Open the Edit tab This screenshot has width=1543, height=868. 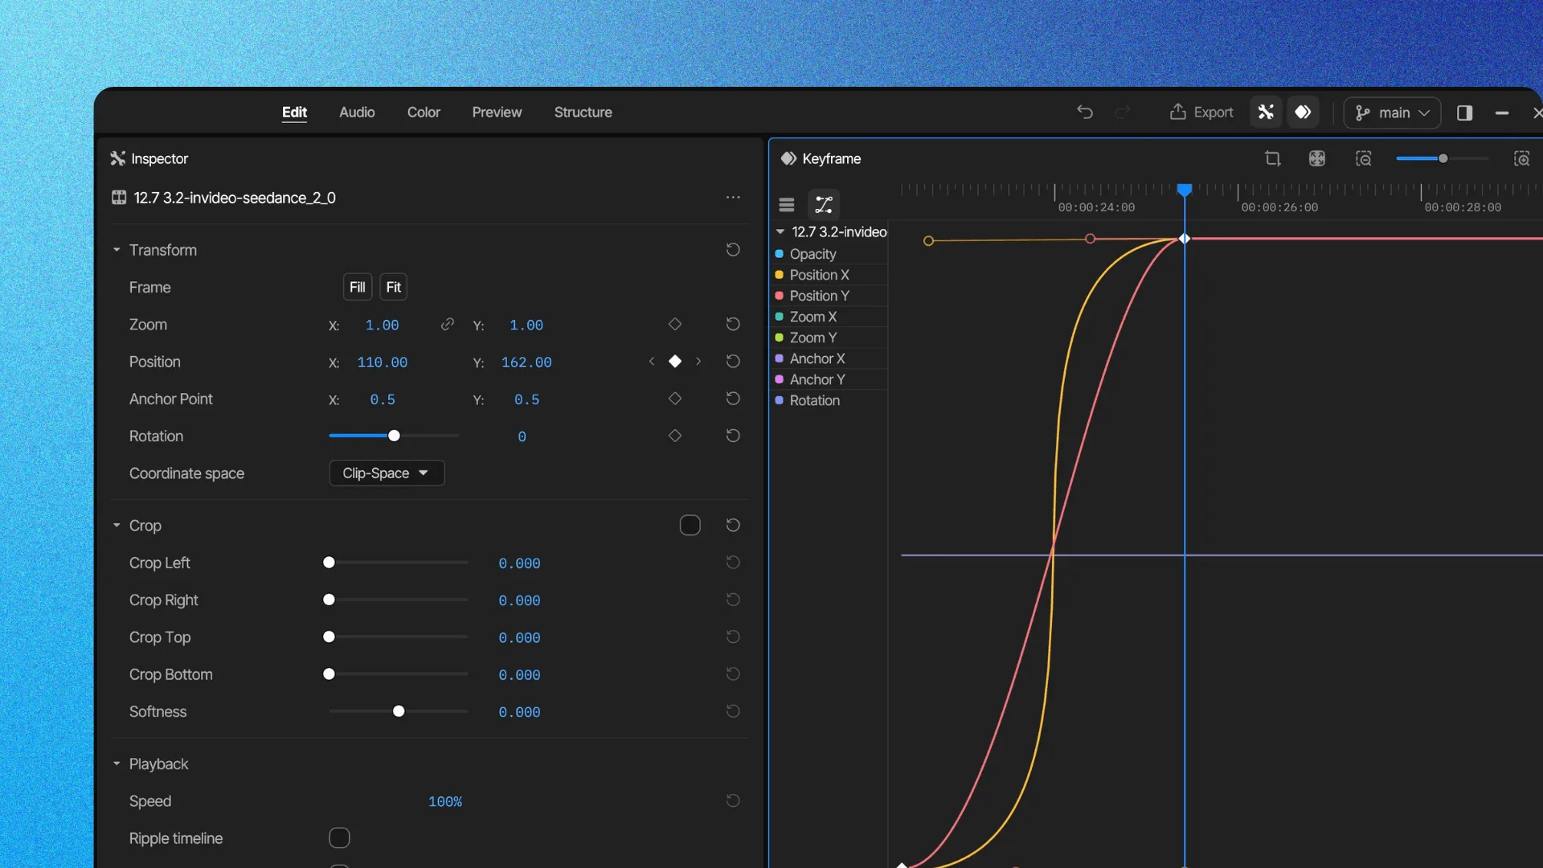(x=294, y=113)
